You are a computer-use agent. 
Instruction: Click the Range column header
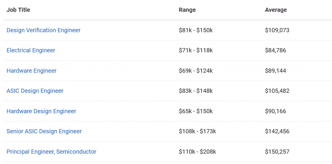(187, 10)
